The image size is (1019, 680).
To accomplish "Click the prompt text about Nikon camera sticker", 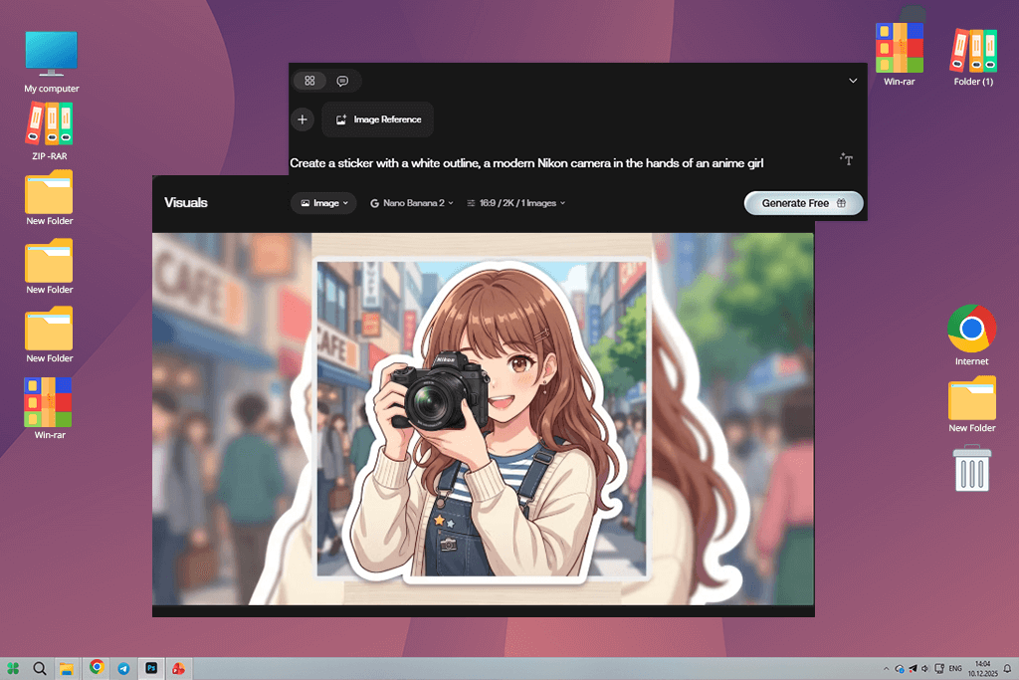I will click(526, 163).
